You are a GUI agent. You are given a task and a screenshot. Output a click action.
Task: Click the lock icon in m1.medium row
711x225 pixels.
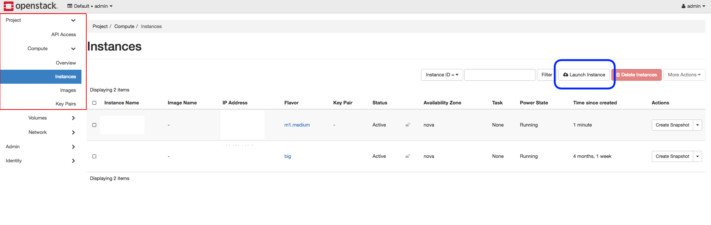[x=408, y=125]
